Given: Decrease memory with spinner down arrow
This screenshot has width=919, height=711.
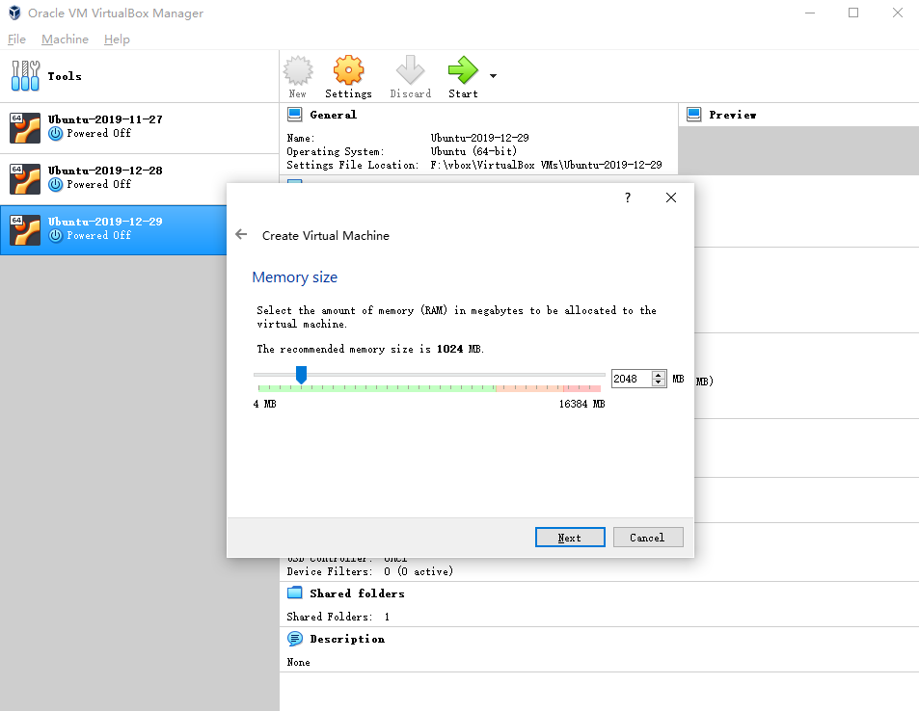Looking at the screenshot, I should [659, 383].
